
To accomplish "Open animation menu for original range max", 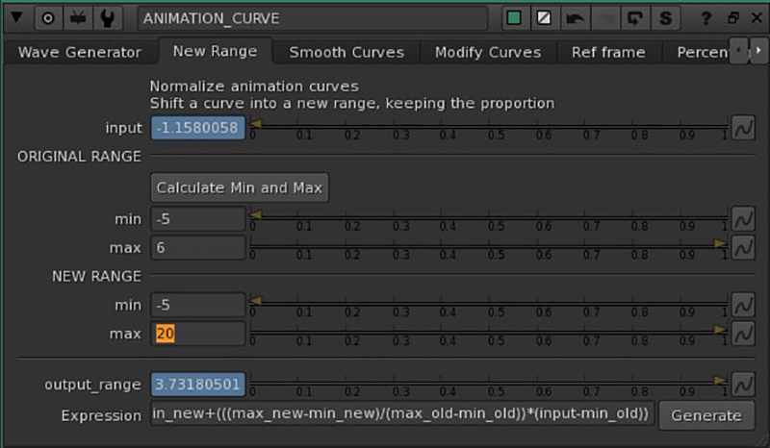I will [743, 248].
